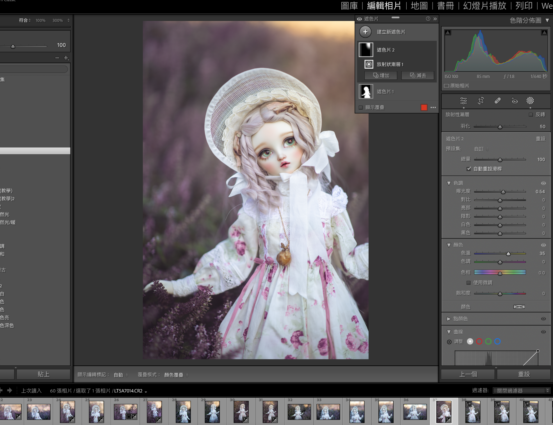Open the Slideshow module
The width and height of the screenshot is (553, 425).
tap(485, 6)
